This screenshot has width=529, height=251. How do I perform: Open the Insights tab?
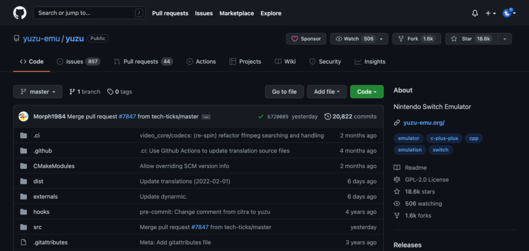pos(370,62)
